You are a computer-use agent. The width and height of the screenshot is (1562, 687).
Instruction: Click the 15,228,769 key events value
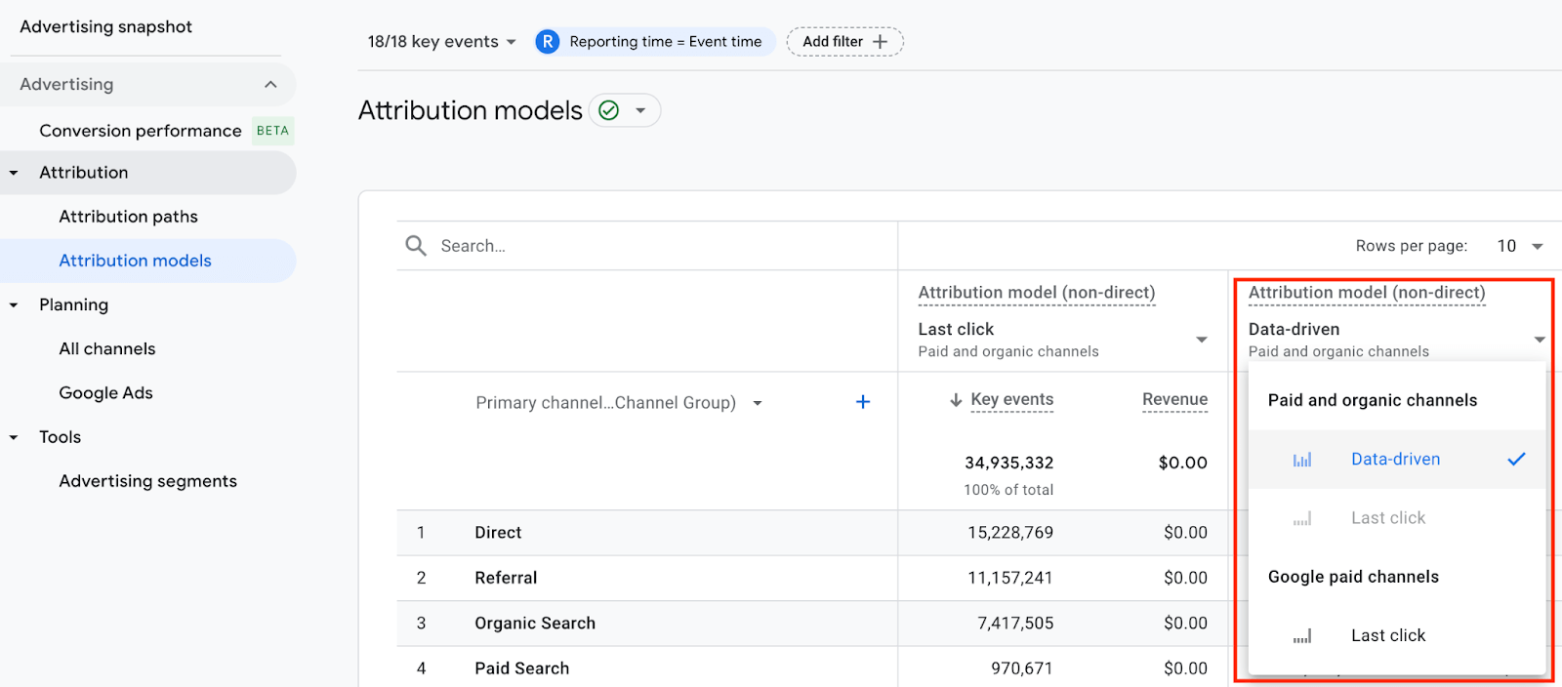click(x=1010, y=533)
